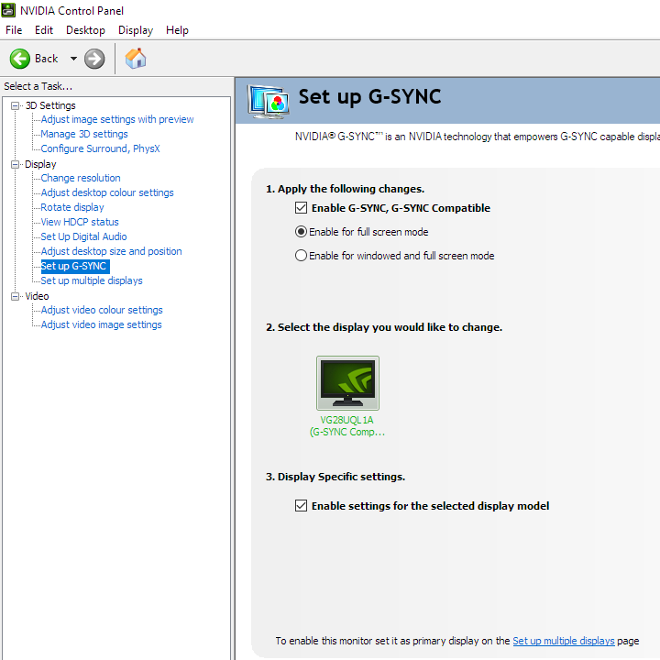The image size is (660, 660).
Task: Open the Desktop menu
Action: 85,30
